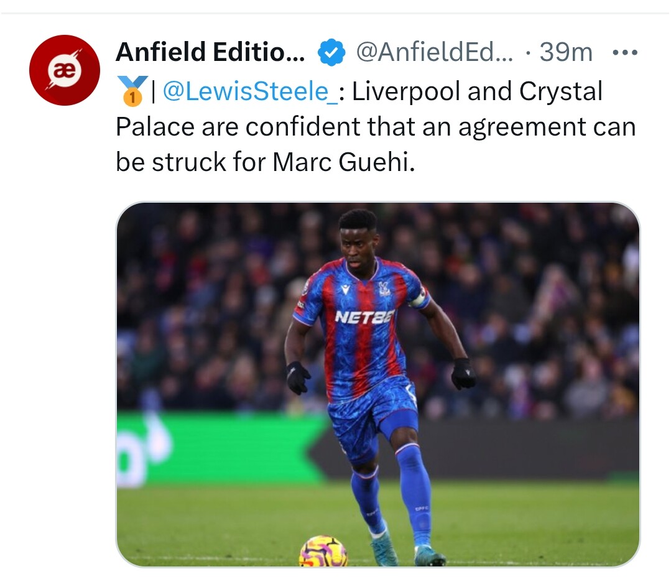Click the club crest on the jersey
Screen dimensions: 671x587
pyautogui.click(x=384, y=288)
